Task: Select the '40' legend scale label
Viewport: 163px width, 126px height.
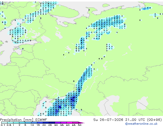Action: (68, 125)
